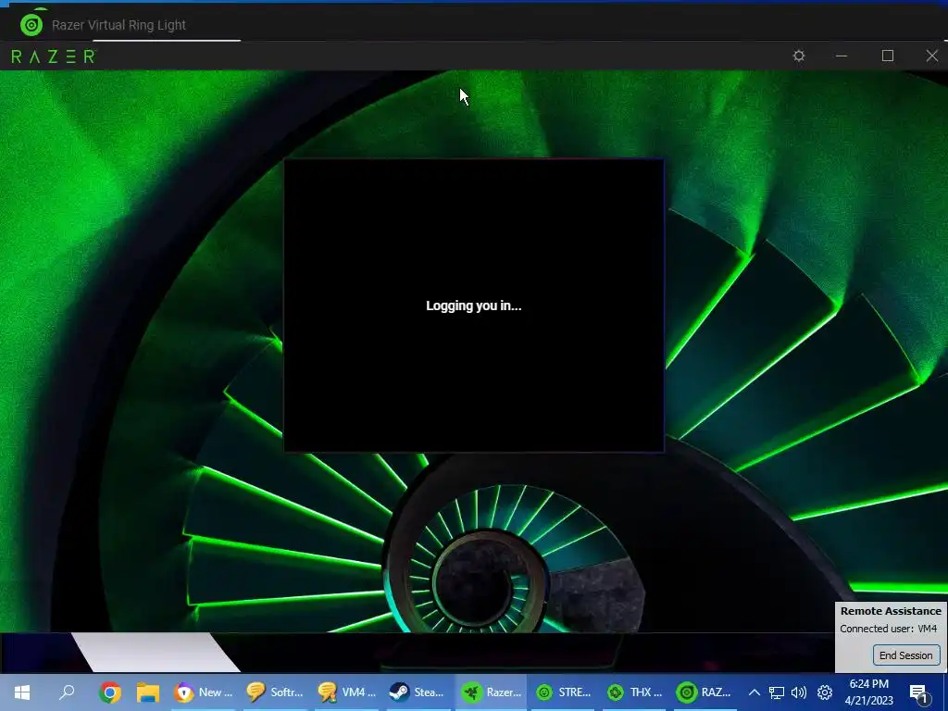
Task: Click the Remote Assistance title
Action: point(891,611)
